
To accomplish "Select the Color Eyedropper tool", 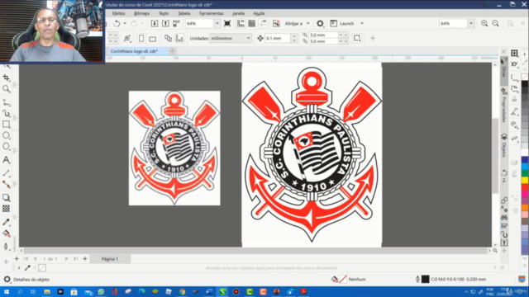I will click(6, 222).
